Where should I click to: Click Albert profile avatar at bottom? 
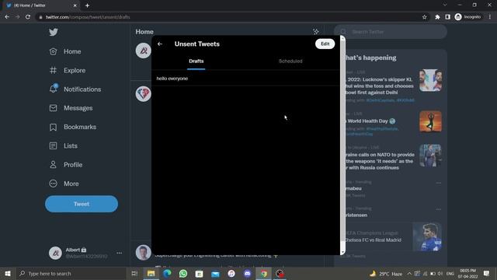click(x=55, y=253)
